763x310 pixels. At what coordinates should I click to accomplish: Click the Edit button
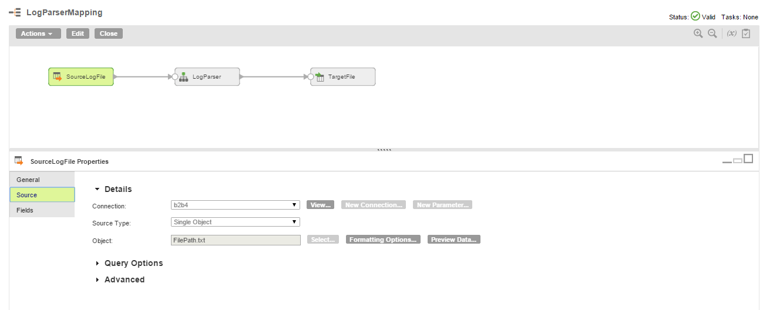78,33
